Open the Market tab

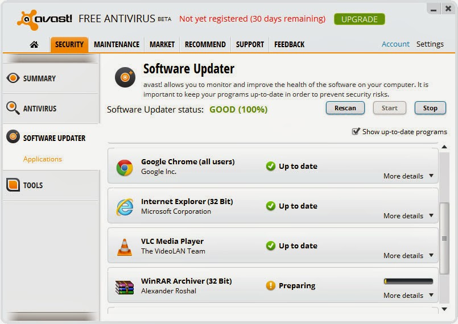coord(162,44)
